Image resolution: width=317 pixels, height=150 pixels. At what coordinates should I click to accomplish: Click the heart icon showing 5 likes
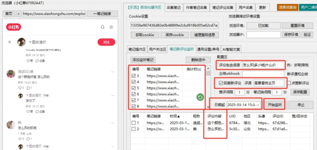pyautogui.click(x=20, y=139)
